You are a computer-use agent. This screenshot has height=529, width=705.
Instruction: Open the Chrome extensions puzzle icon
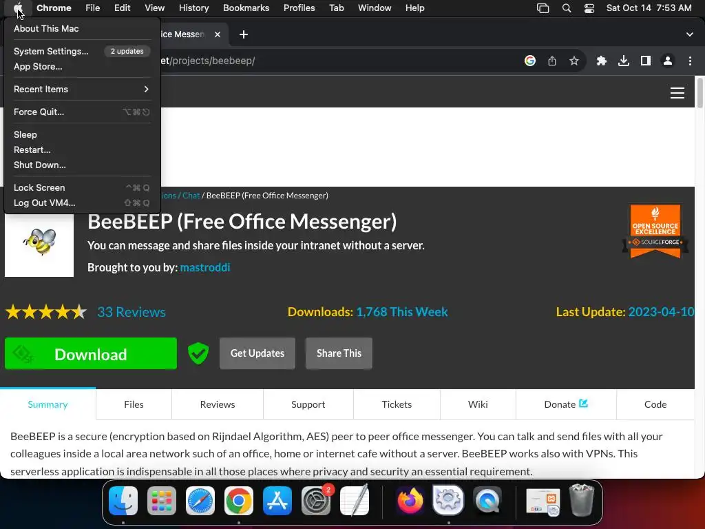point(602,61)
